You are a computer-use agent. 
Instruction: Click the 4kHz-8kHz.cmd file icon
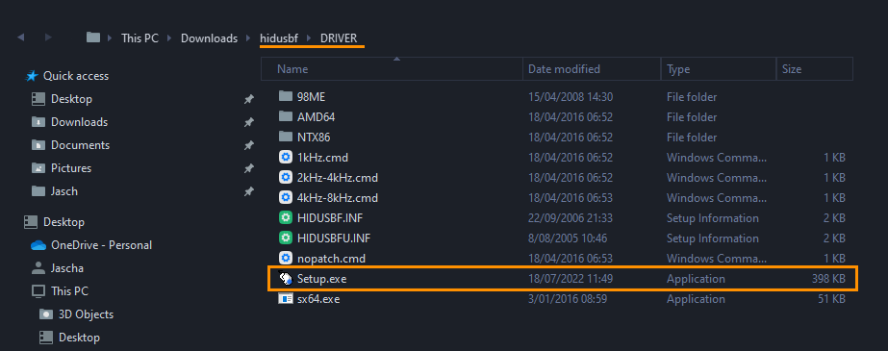(x=286, y=198)
